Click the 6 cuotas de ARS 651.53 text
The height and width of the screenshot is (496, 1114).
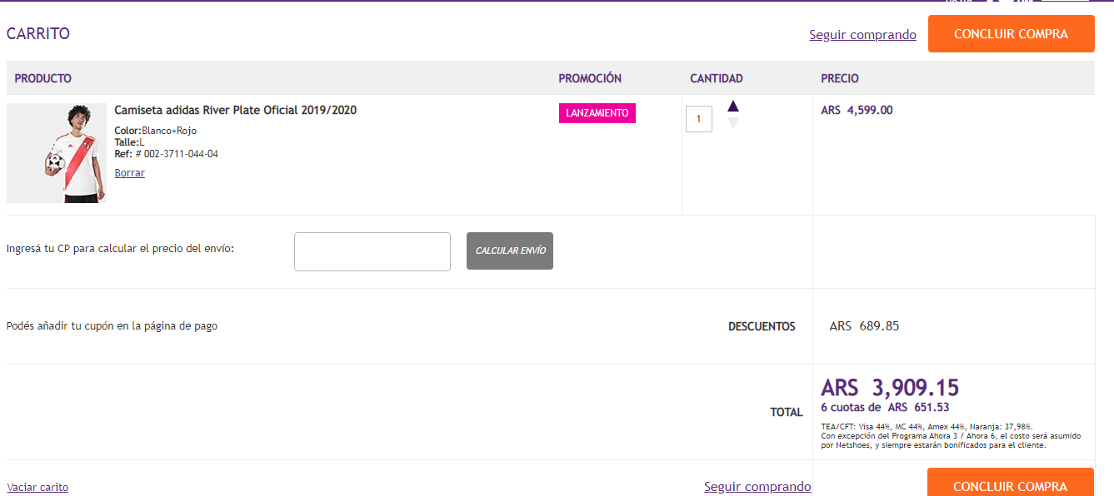[885, 408]
